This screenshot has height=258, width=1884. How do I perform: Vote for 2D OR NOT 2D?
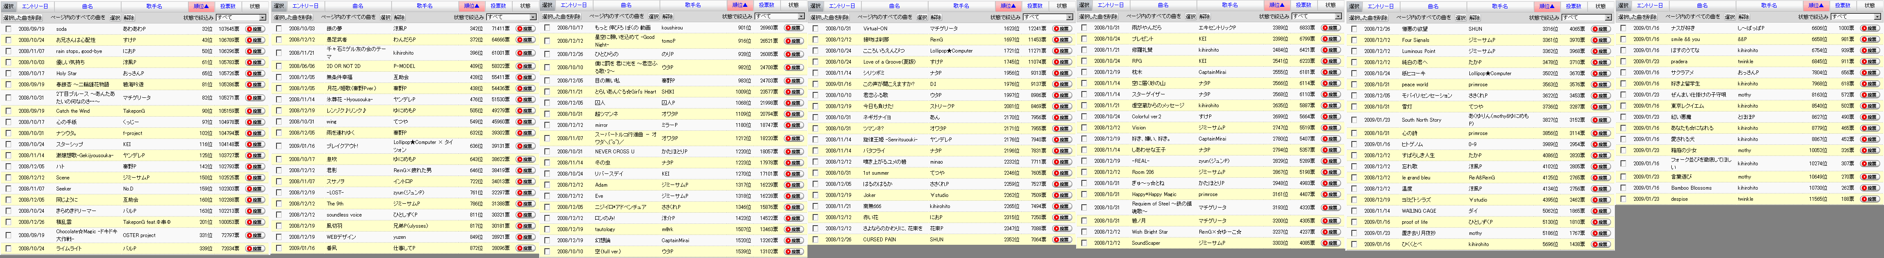click(525, 66)
